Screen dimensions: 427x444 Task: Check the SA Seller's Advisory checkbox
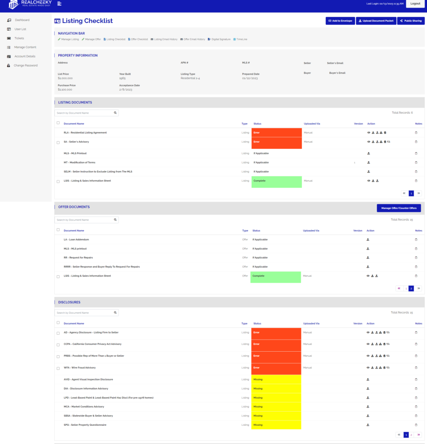(58, 143)
